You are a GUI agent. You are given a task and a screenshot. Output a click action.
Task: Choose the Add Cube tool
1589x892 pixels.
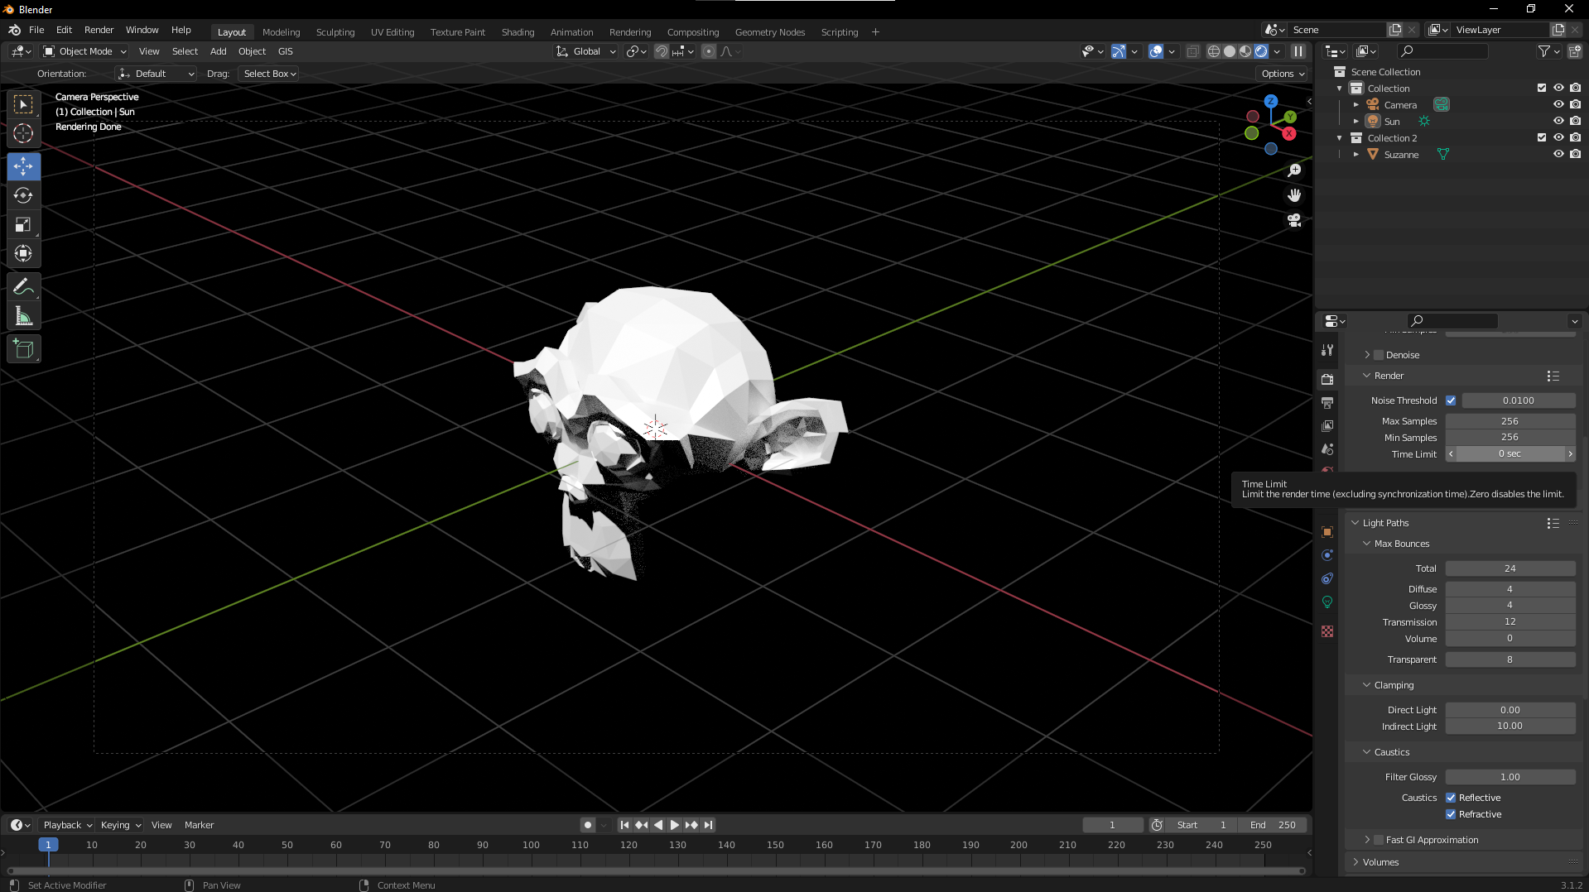point(23,349)
